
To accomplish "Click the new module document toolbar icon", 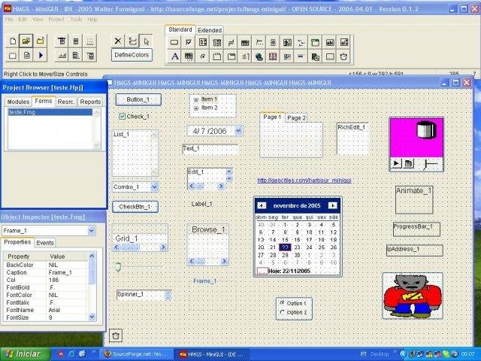I will click(x=27, y=55).
